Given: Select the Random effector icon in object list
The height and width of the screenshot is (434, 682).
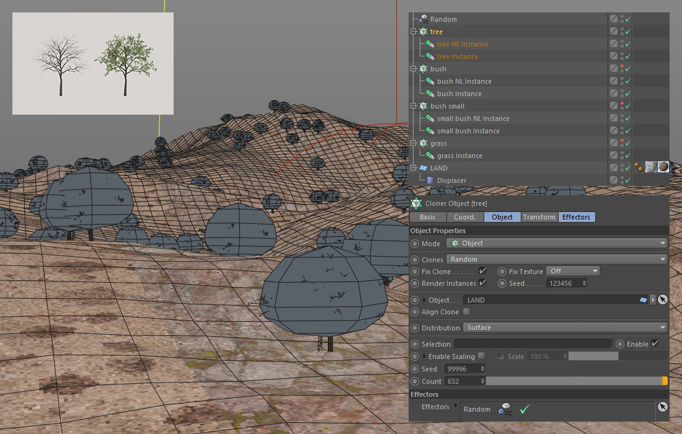Looking at the screenshot, I should point(423,19).
